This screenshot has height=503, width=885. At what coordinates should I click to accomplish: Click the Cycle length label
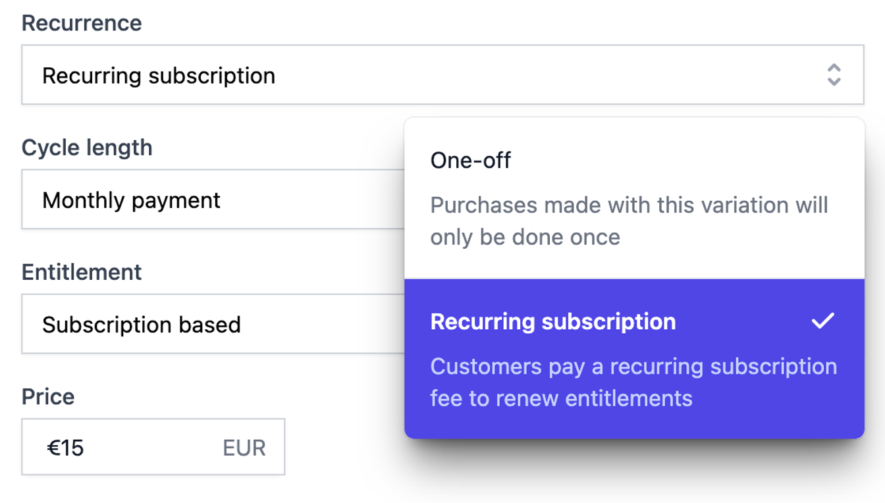click(87, 147)
